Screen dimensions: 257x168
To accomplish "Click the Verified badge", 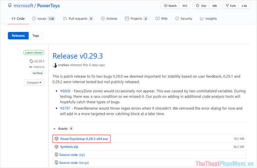I will tap(37, 73).
